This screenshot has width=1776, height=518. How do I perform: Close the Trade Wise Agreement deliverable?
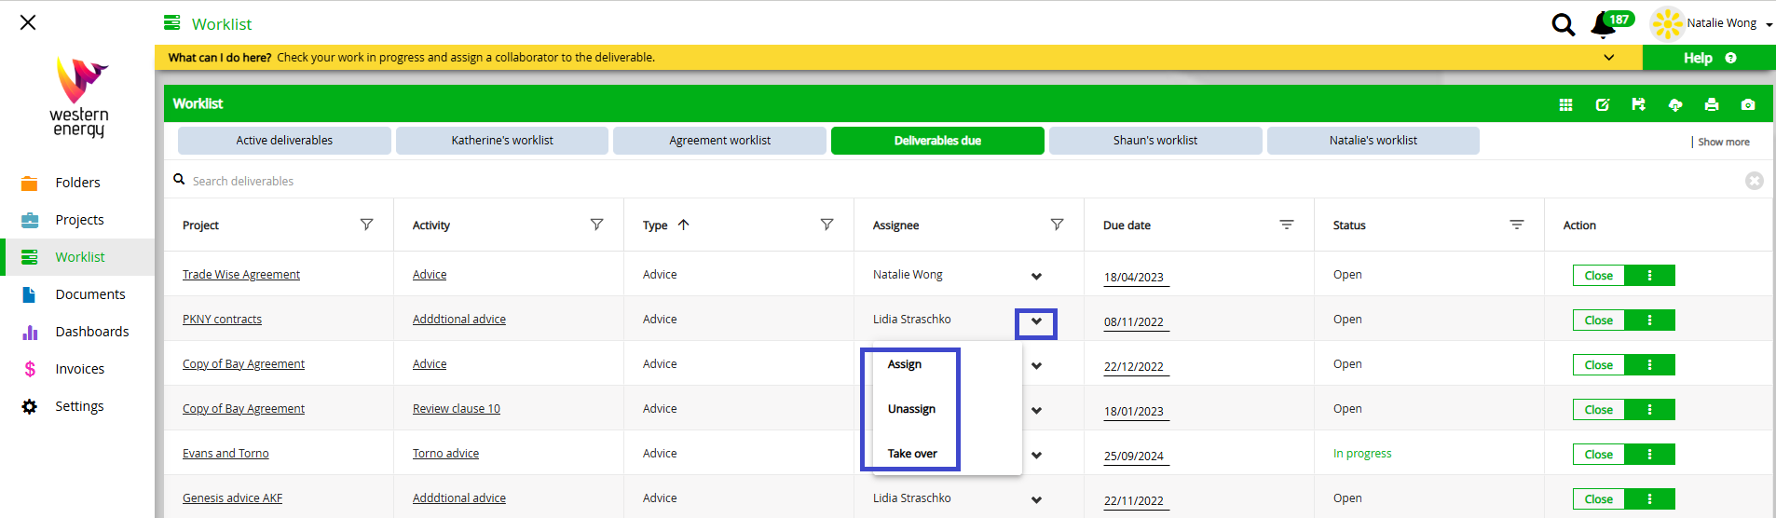click(1599, 275)
